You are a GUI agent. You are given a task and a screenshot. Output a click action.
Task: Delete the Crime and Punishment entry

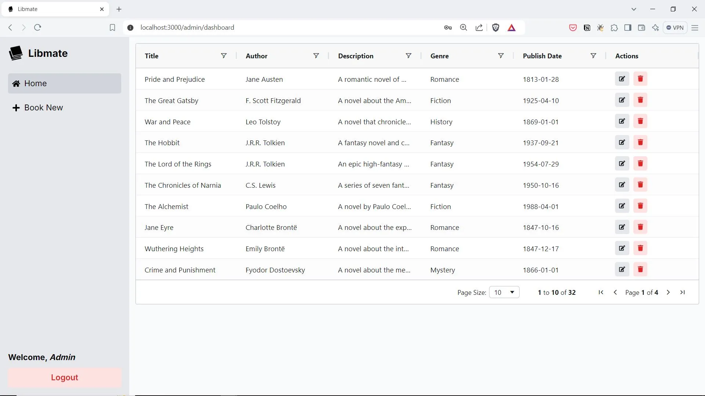tap(640, 269)
